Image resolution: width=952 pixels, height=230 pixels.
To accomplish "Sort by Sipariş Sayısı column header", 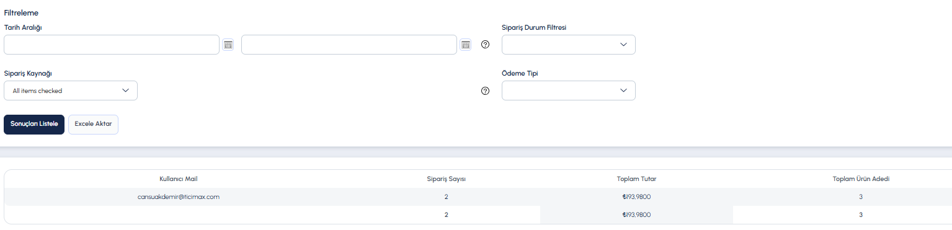I will 447,179.
